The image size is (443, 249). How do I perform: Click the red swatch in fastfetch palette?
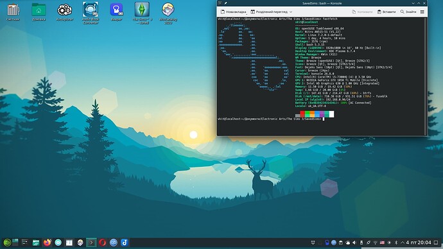[302, 114]
